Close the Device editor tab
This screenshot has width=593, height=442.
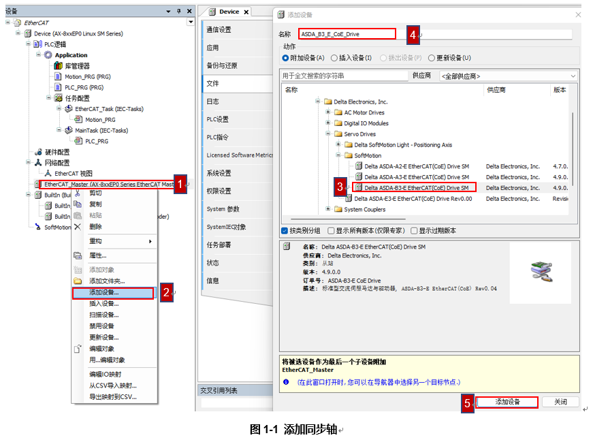tap(246, 12)
